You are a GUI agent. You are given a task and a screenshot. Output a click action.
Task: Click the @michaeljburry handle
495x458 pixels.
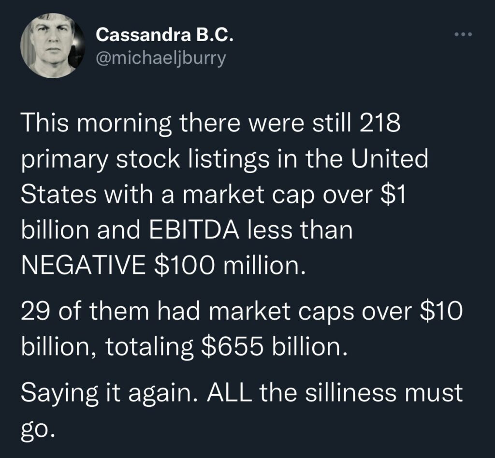click(x=161, y=58)
